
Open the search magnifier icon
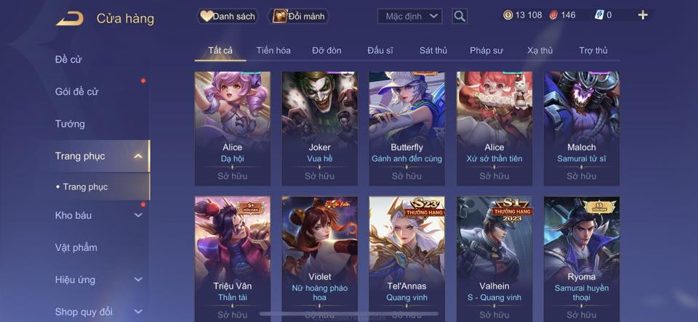460,17
